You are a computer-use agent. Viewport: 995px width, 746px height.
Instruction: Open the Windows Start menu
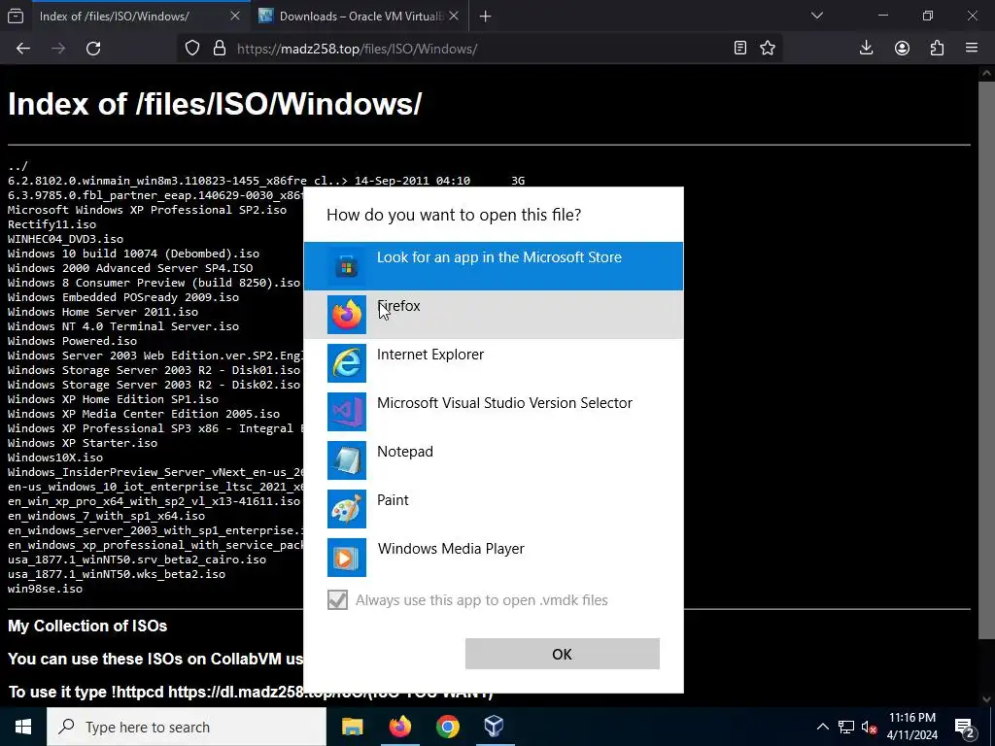[23, 727]
